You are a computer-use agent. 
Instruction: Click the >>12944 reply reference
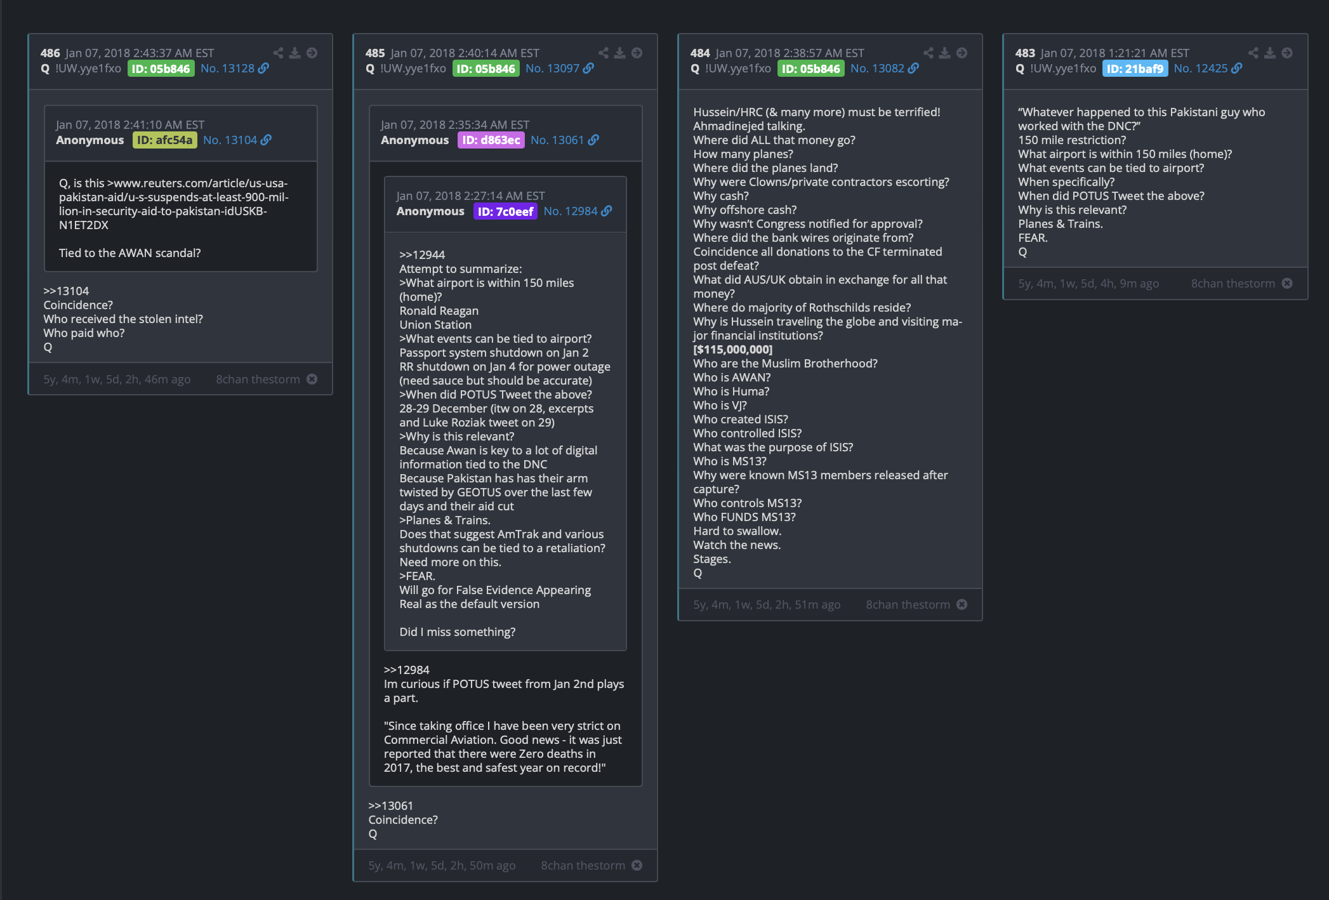pos(422,255)
